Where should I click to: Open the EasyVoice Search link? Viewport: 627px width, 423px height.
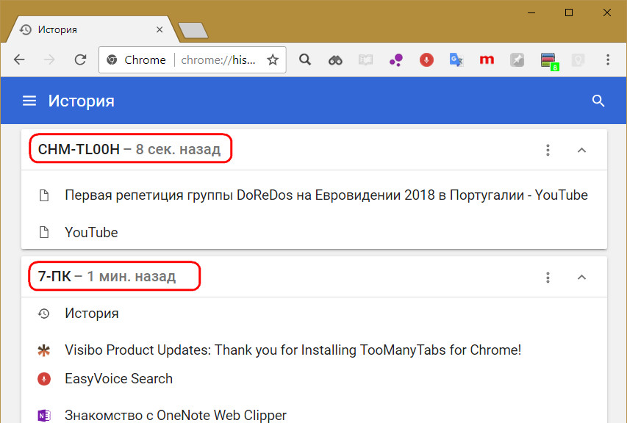click(118, 379)
